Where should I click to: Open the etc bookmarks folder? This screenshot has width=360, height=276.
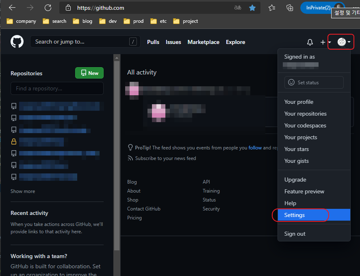click(158, 21)
